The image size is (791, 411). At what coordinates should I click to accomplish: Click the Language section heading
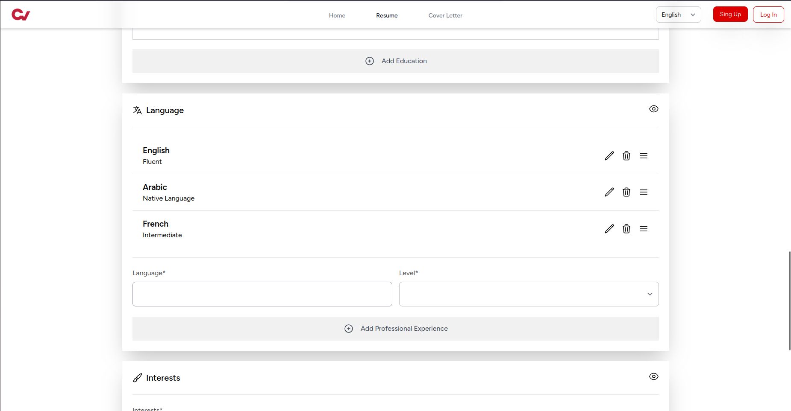coord(165,110)
